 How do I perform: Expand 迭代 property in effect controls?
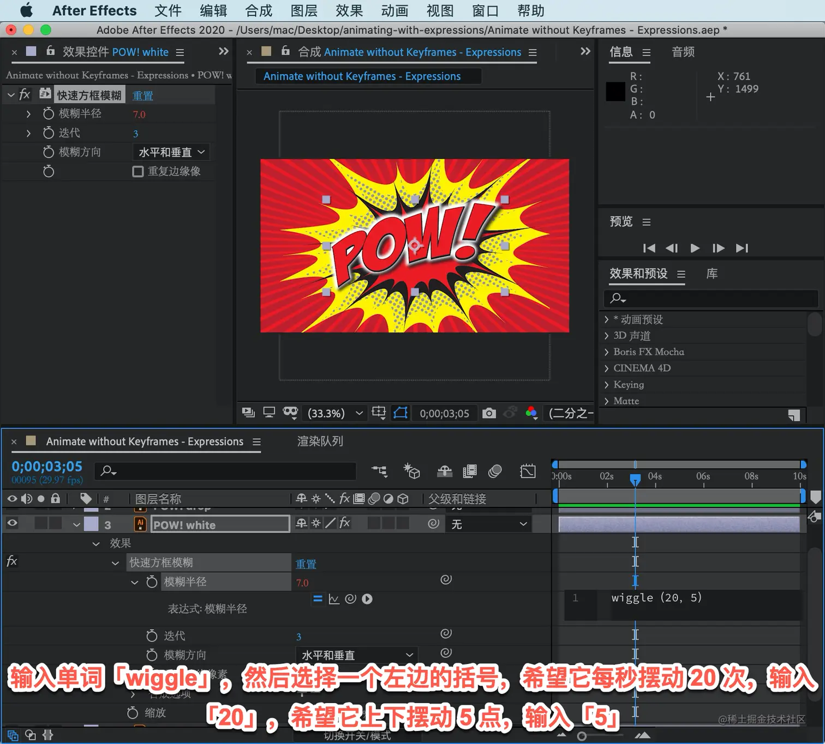28,132
